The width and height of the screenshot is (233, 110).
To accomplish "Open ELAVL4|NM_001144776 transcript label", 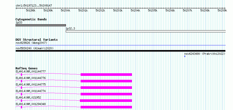I will [x=31, y=78].
